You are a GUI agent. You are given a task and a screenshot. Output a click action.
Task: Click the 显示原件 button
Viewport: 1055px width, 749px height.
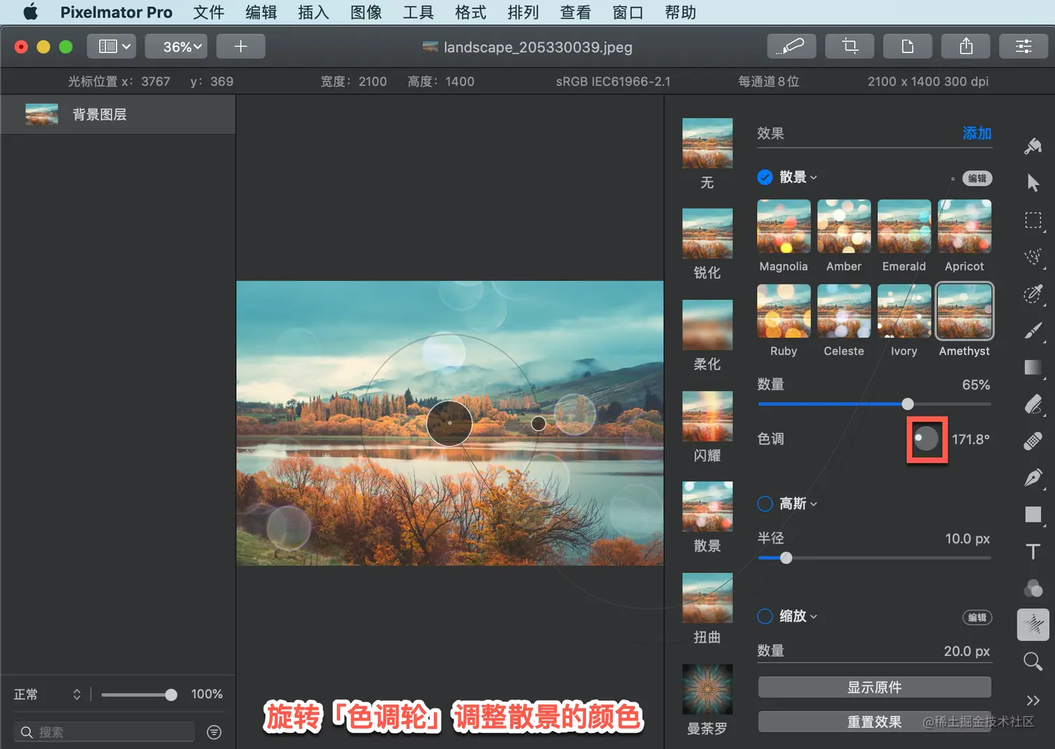[x=874, y=688]
